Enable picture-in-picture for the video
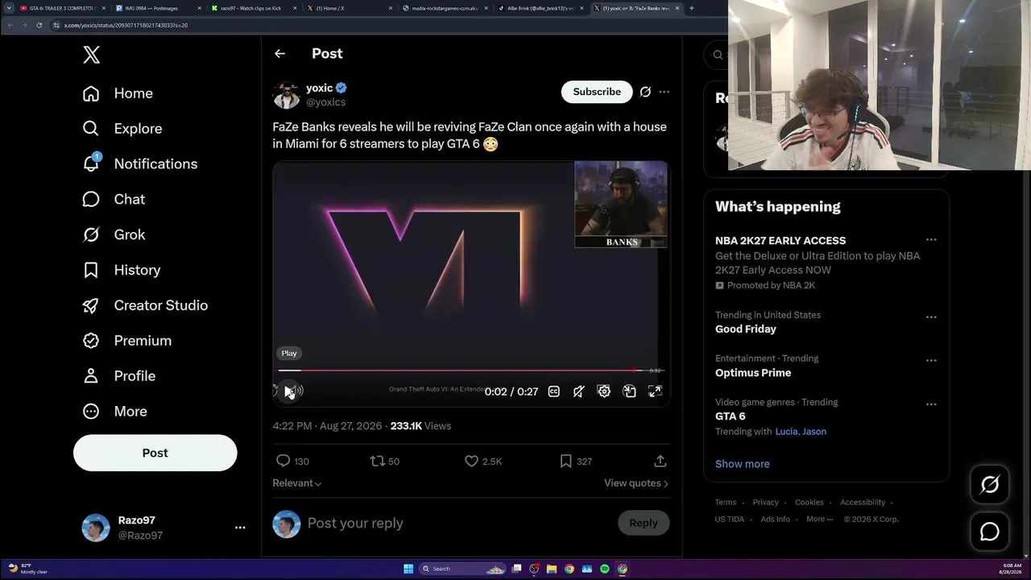Screen dimensions: 1031x580 pos(630,391)
